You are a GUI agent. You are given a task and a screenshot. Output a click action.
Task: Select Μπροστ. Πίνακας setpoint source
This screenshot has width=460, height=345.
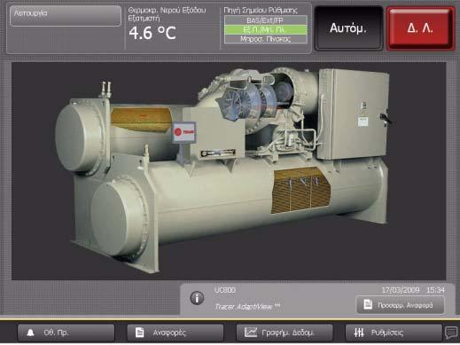tap(266, 39)
